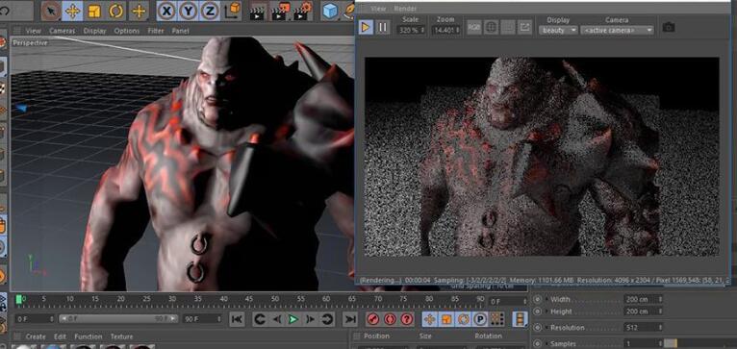Click the 90 F end frame field
The height and width of the screenshot is (349, 737).
202,319
